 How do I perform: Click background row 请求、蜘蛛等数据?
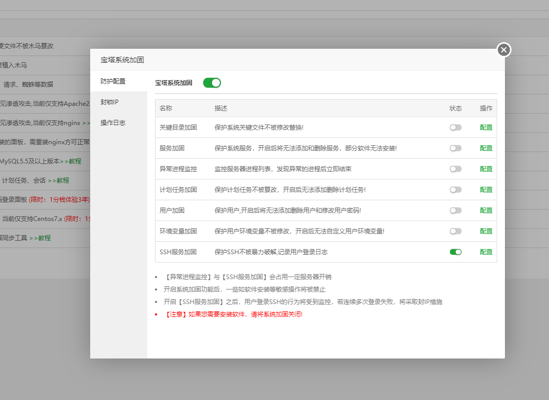(45, 85)
